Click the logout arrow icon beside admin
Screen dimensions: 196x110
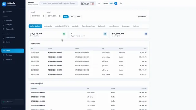coord(121,3)
